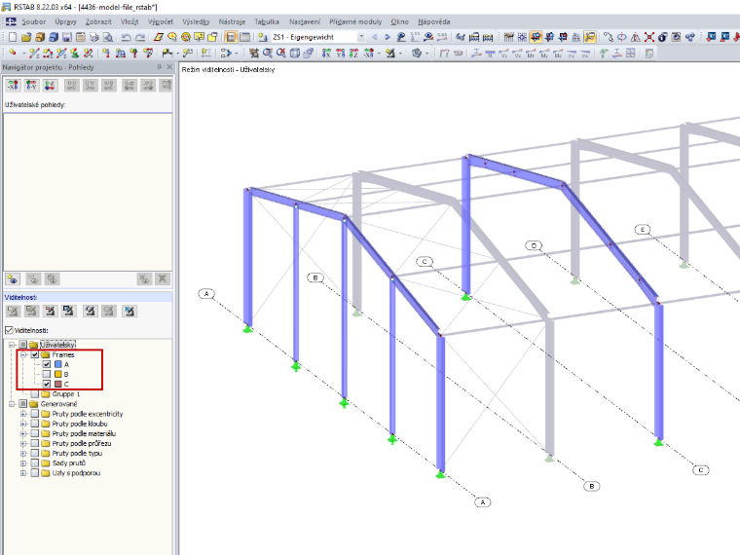Pin the Navigátor projektu panel
The width and height of the screenshot is (740, 555).
click(160, 67)
